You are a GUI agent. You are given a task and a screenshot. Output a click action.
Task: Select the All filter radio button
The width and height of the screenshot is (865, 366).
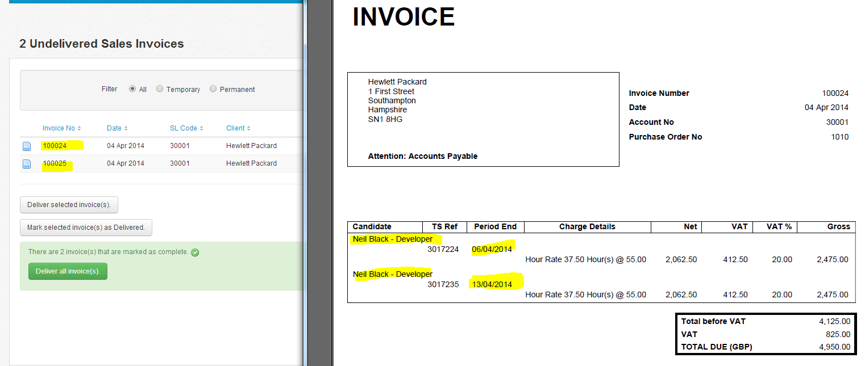pos(132,89)
